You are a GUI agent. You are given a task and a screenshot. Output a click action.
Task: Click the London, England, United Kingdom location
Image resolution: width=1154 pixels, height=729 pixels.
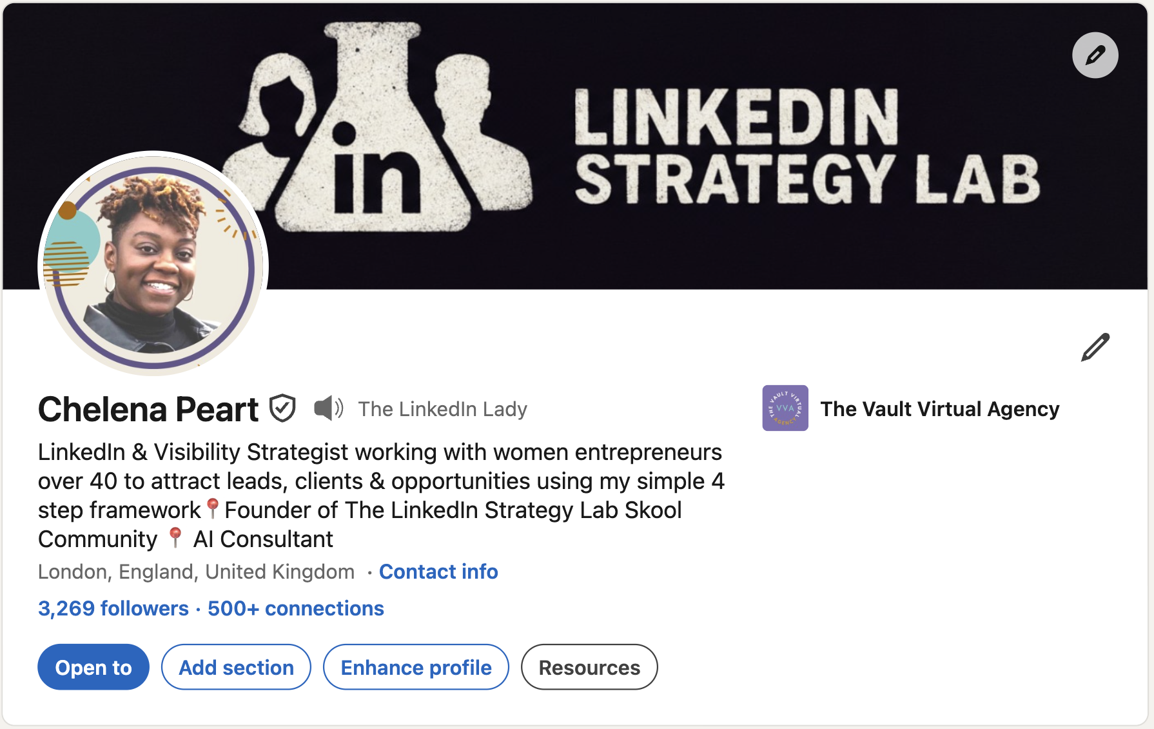[196, 572]
